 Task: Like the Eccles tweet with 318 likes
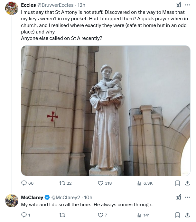pos(100,183)
